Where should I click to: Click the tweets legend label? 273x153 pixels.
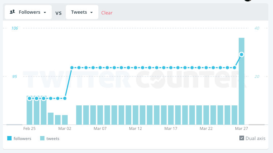(53, 138)
